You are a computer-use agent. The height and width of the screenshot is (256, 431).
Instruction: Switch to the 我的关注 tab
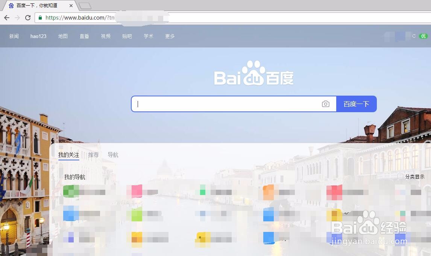[69, 155]
